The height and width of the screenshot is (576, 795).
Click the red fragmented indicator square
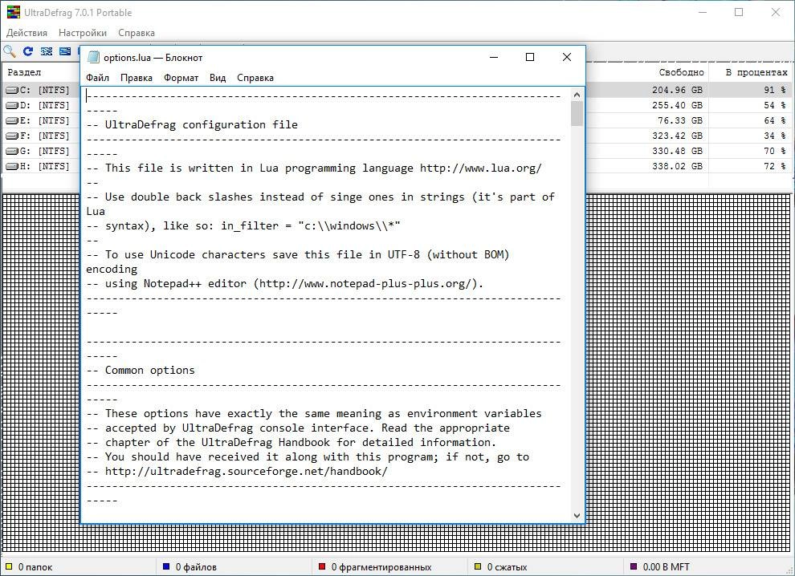(x=321, y=567)
